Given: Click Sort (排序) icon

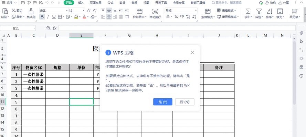Looking at the screenshot, I should tap(269, 11).
